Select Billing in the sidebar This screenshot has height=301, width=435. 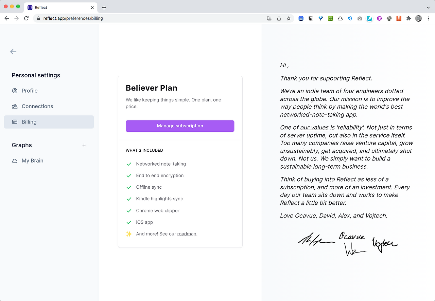point(49,122)
